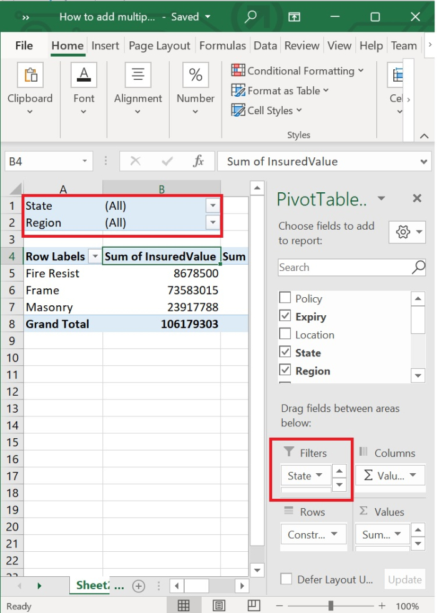Check the Policy field checkbox
Viewport: 437px width, 613px height.
click(285, 298)
